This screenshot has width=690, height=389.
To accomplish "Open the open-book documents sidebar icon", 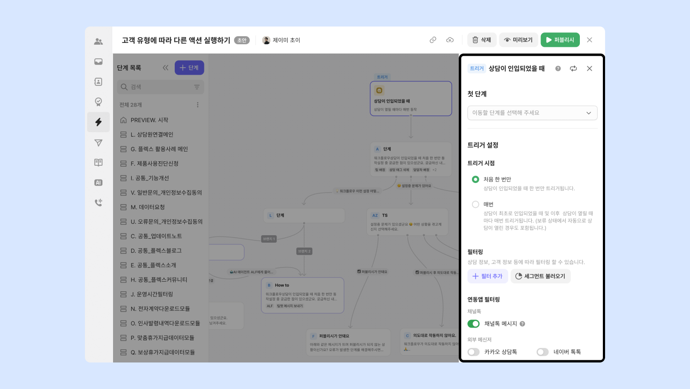I will pyautogui.click(x=98, y=162).
